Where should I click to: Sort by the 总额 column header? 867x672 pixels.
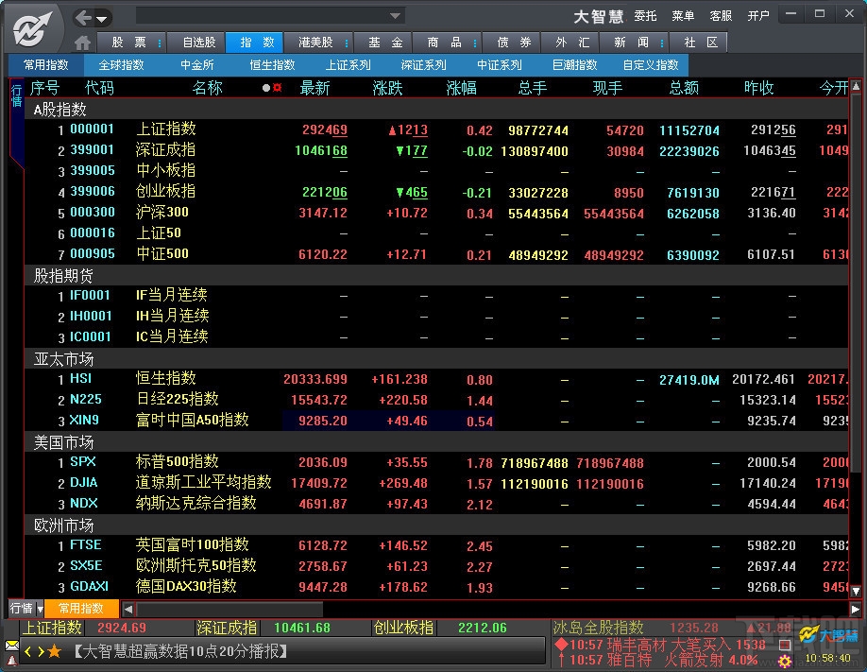coord(684,88)
